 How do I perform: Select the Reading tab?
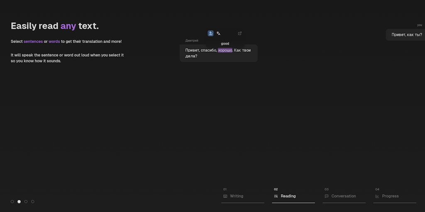tap(293, 196)
